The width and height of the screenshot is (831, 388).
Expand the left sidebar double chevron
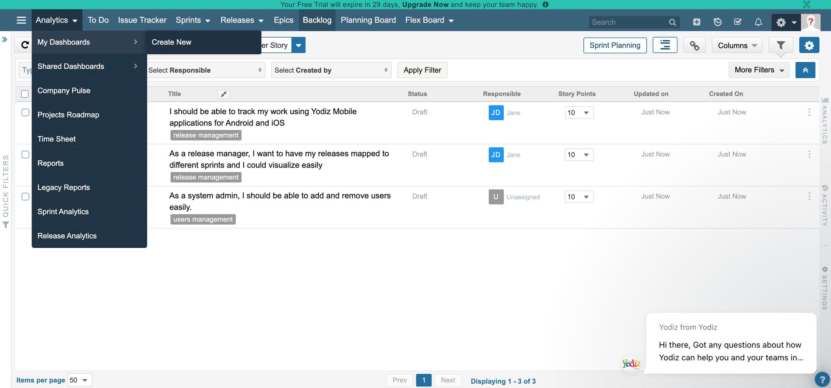[x=5, y=39]
